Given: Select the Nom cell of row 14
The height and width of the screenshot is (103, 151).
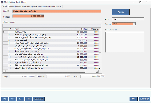Looking at the screenshot, I should [x=45, y=68].
